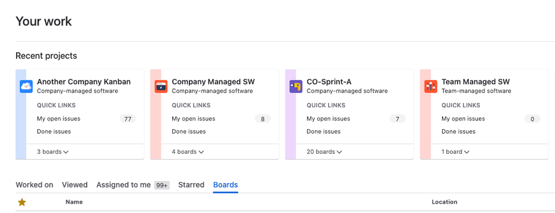Open the CO-Sprint-A project icon
This screenshot has width=555, height=213.
point(296,86)
